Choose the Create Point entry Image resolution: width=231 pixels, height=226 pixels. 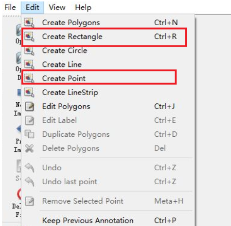tap(99, 77)
